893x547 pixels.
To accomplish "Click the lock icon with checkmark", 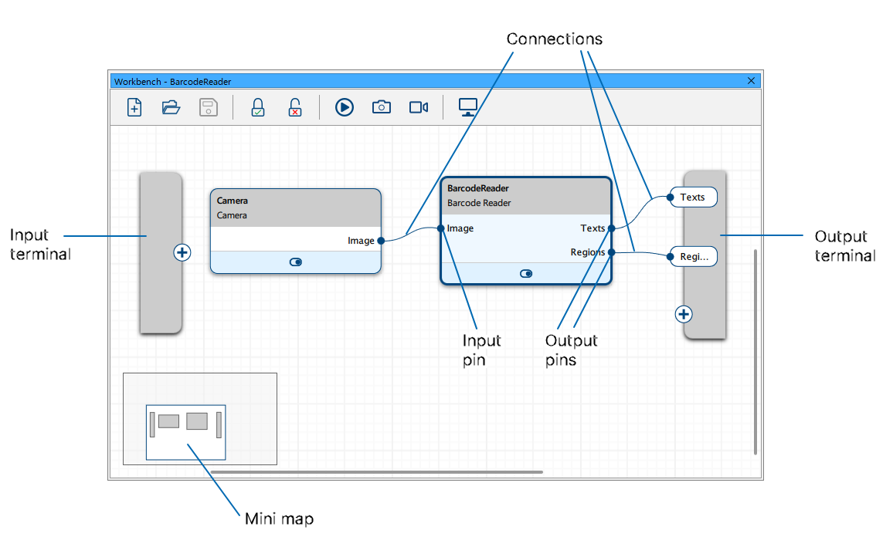I will 258,107.
